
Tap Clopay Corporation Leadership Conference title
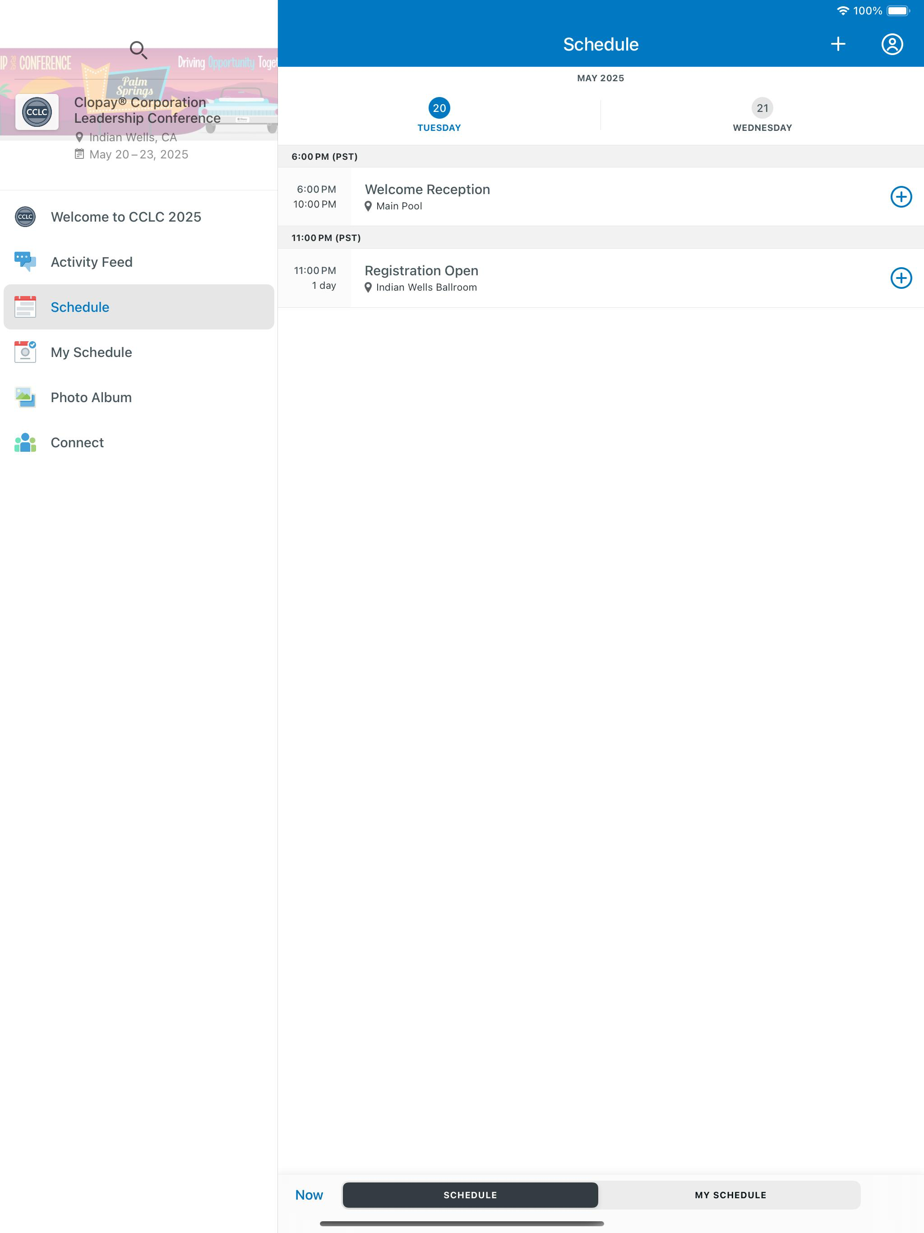pyautogui.click(x=147, y=111)
